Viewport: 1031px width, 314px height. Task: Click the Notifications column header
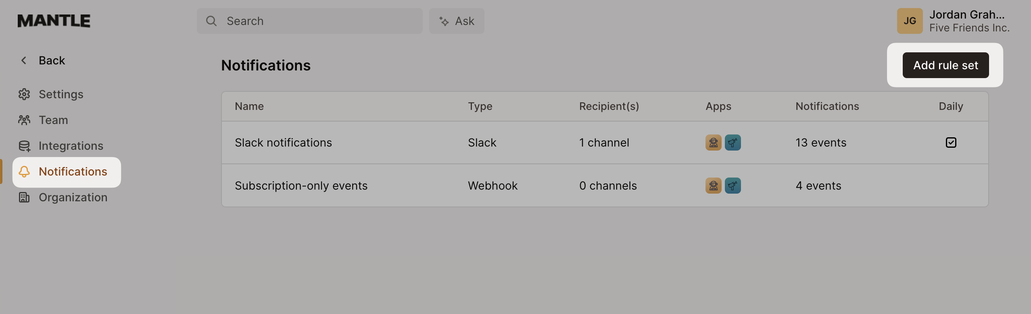pos(827,106)
